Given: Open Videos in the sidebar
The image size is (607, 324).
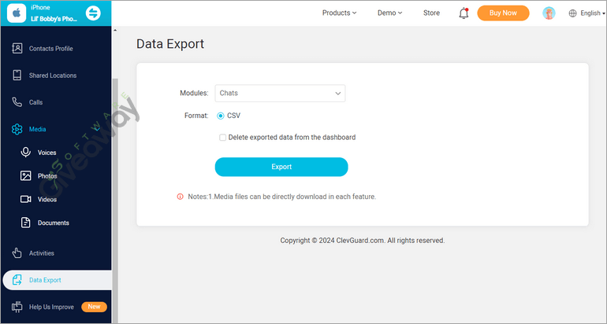Looking at the screenshot, I should [47, 200].
